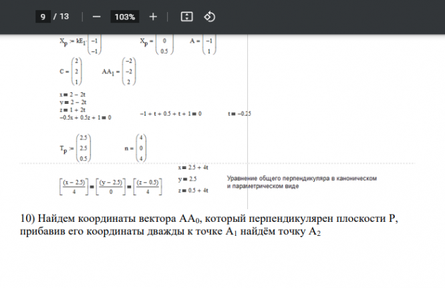
Task: Click the fraction '(y - 2.5)/0'
Action: click(111, 186)
